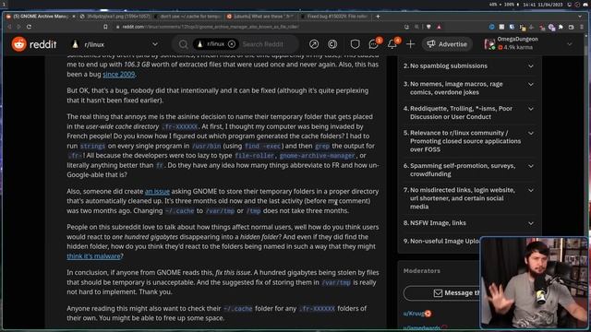The height and width of the screenshot is (332, 591).
Task: Open the moderation shield icon
Action: (355, 44)
